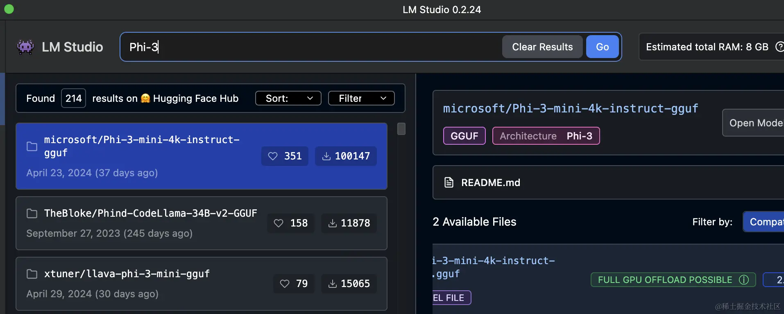Click the results list scrollbar thumb
Image resolution: width=784 pixels, height=314 pixels.
(401, 129)
